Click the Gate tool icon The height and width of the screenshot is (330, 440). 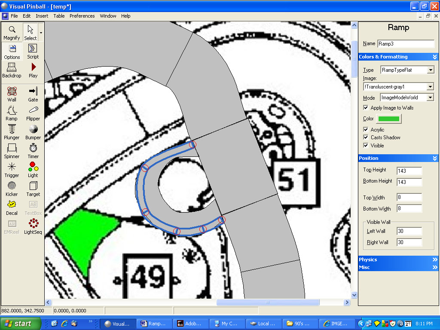33,94
